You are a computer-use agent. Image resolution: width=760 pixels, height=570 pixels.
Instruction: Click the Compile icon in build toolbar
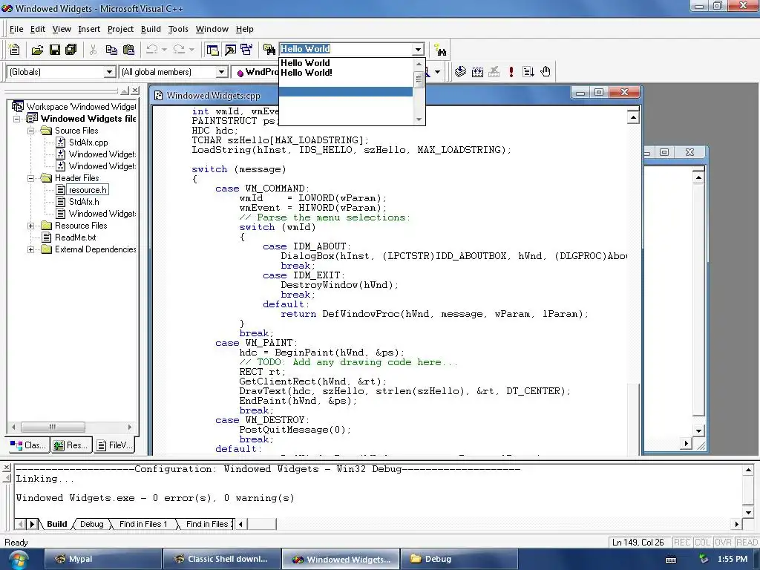[460, 72]
